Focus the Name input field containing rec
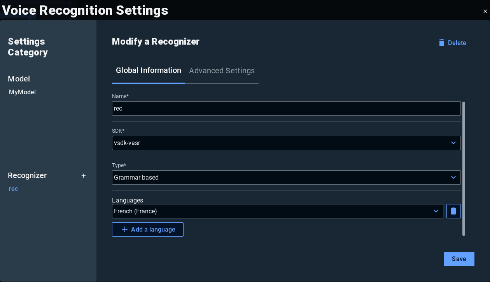490x282 pixels. click(286, 109)
